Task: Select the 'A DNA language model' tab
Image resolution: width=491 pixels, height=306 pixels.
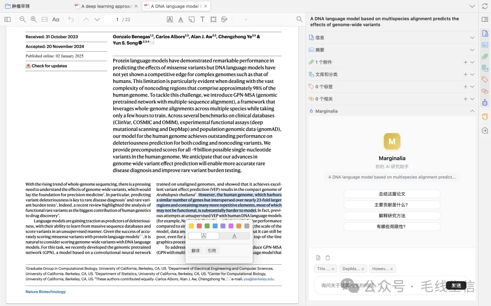Action: click(176, 6)
